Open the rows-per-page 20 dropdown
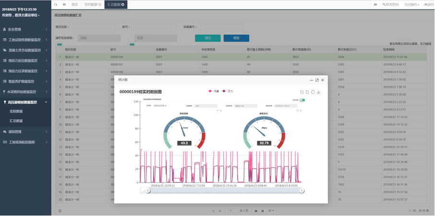This screenshot has width=435, height=216. point(271,211)
